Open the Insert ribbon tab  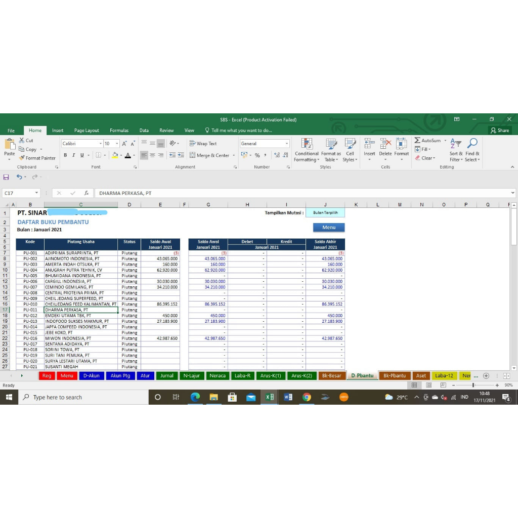tap(58, 131)
